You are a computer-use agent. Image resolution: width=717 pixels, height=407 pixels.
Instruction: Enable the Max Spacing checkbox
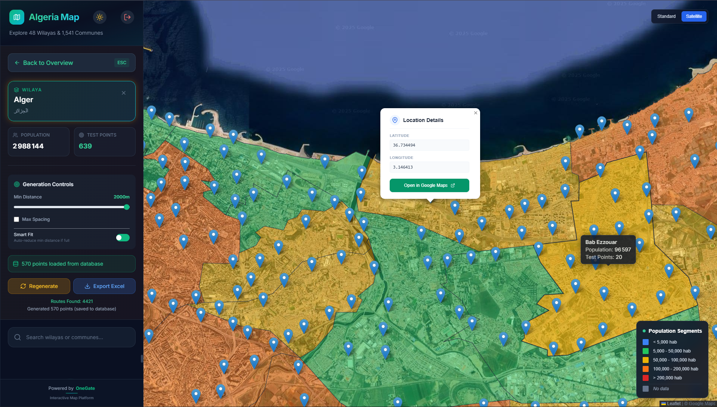pyautogui.click(x=16, y=219)
